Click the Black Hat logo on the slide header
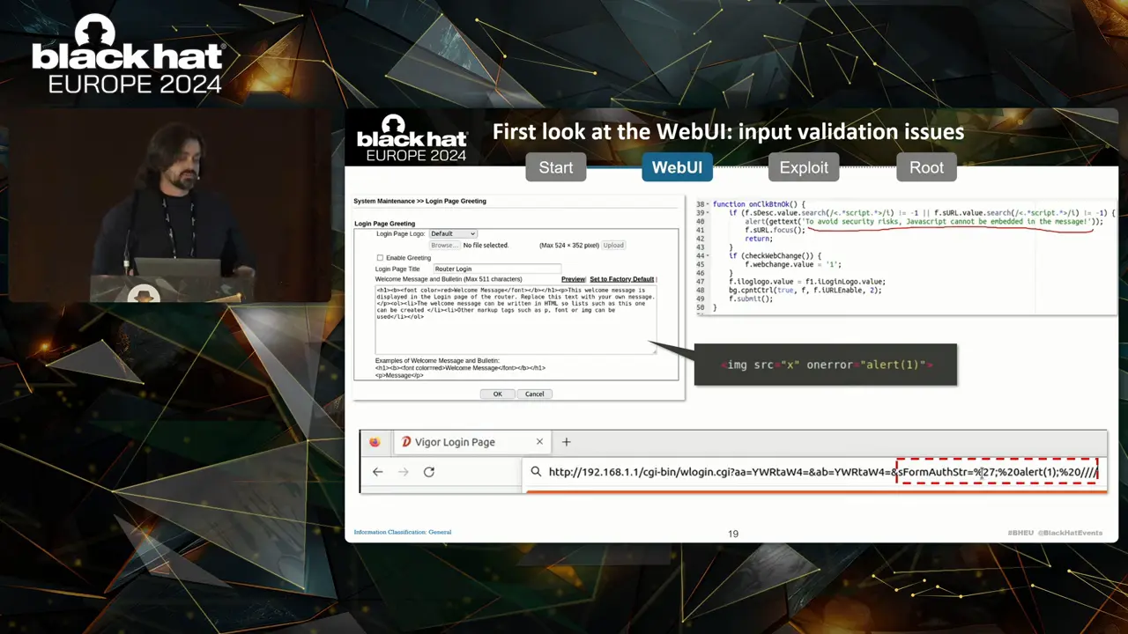The width and height of the screenshot is (1128, 634). pos(412,139)
